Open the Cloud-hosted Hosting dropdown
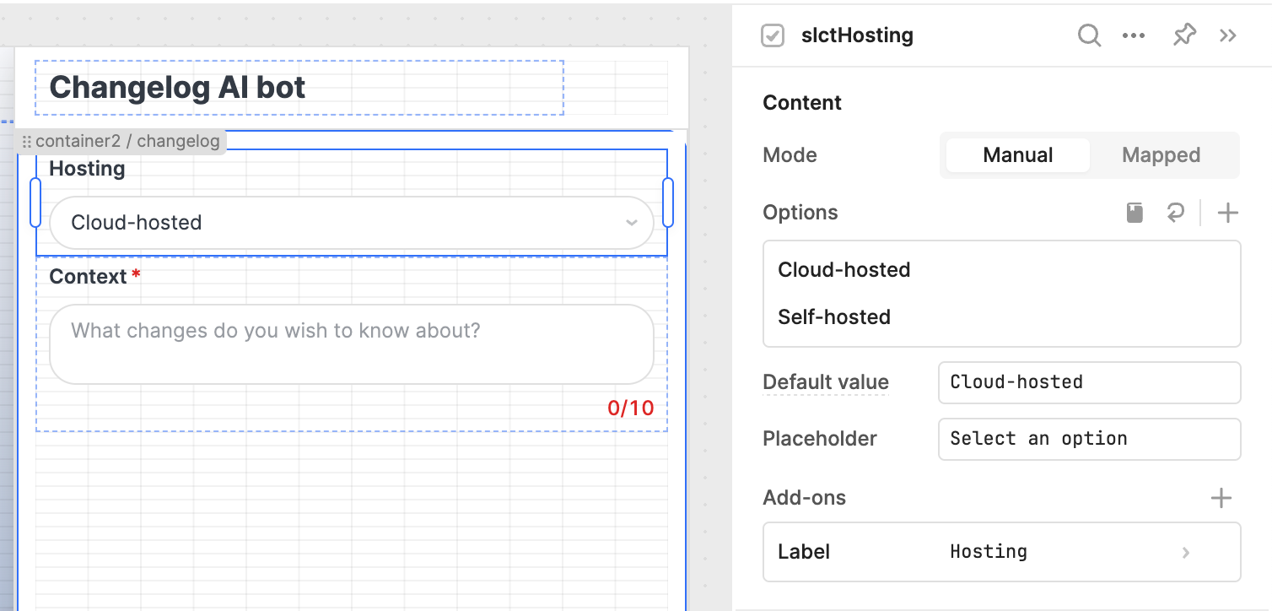The width and height of the screenshot is (1272, 611). [x=352, y=223]
